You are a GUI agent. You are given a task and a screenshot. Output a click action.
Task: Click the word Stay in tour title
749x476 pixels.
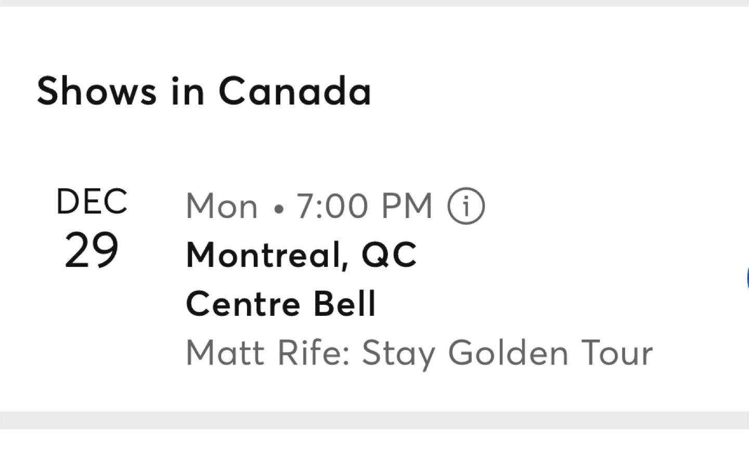click(398, 354)
